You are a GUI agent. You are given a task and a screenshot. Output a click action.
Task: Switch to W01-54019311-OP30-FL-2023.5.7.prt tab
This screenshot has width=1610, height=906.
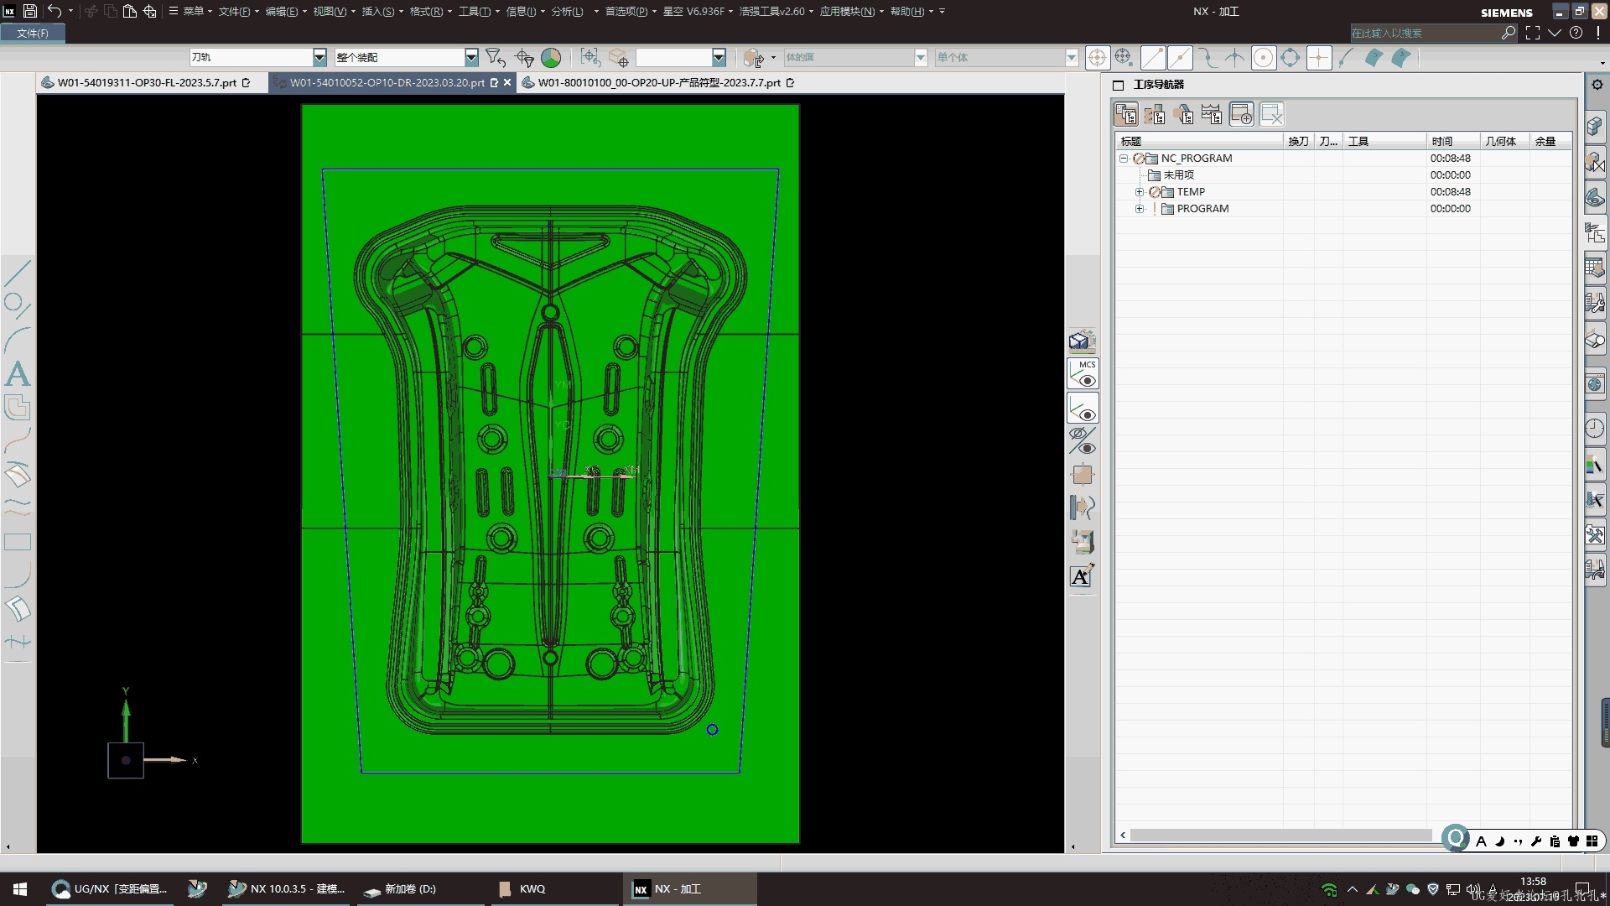pos(147,82)
